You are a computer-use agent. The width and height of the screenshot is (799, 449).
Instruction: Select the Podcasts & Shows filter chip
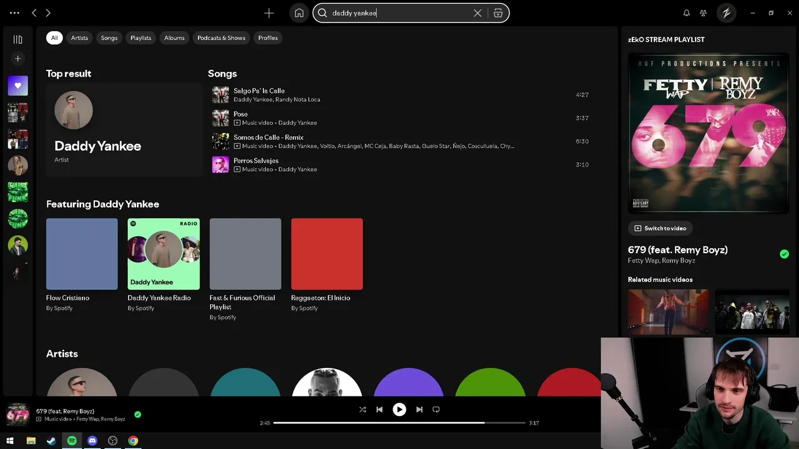click(x=222, y=38)
